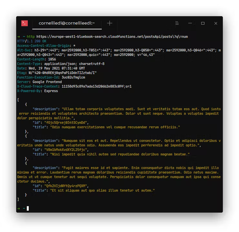
Task: Open a new tab with plus button
Action: [109, 23]
